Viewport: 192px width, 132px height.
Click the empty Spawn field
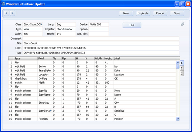coord(99,29)
